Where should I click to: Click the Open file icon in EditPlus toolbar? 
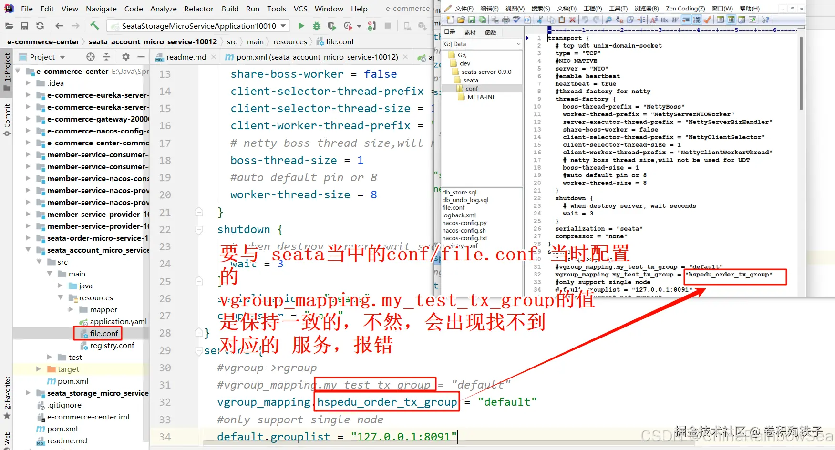click(x=461, y=20)
